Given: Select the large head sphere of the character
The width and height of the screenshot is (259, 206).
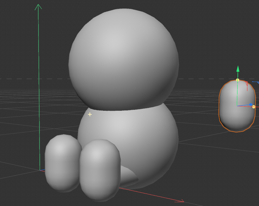Looking at the screenshot, I should pyautogui.click(x=123, y=57).
